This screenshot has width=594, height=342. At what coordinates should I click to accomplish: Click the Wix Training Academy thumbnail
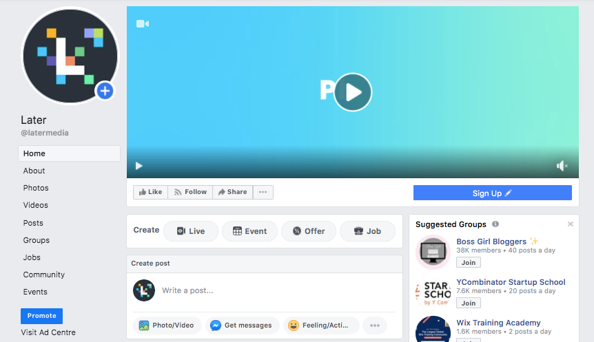click(x=433, y=329)
